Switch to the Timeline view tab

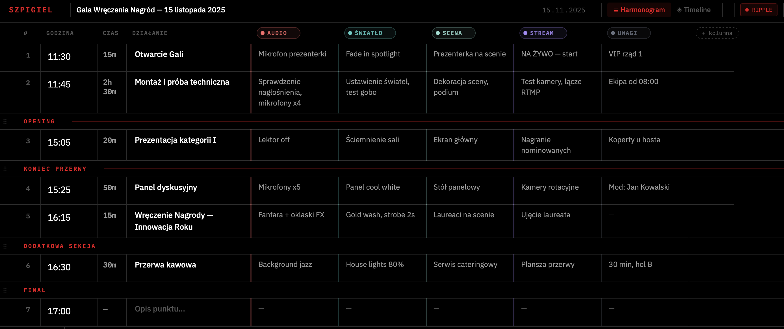(x=694, y=10)
